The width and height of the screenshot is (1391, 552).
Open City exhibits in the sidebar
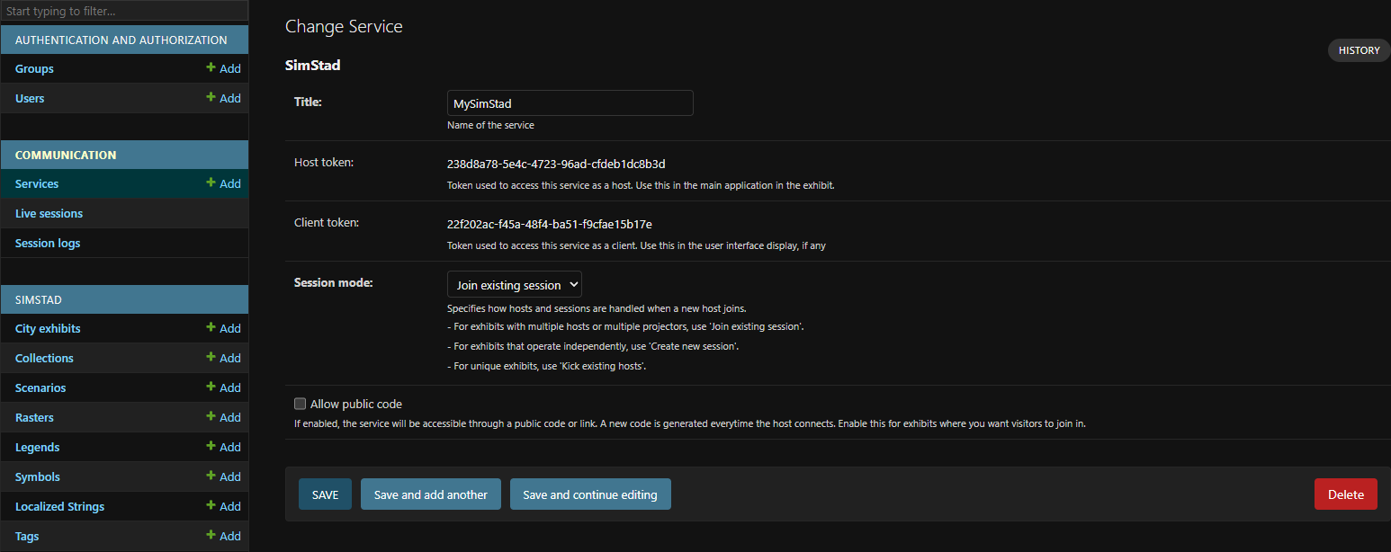pos(48,328)
